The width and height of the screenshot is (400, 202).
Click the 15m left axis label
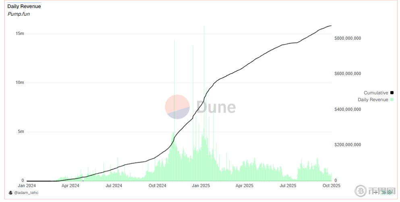[20, 33]
